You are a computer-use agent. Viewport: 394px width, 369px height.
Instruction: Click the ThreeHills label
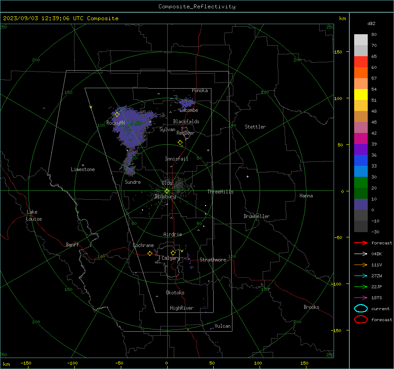pos(220,192)
